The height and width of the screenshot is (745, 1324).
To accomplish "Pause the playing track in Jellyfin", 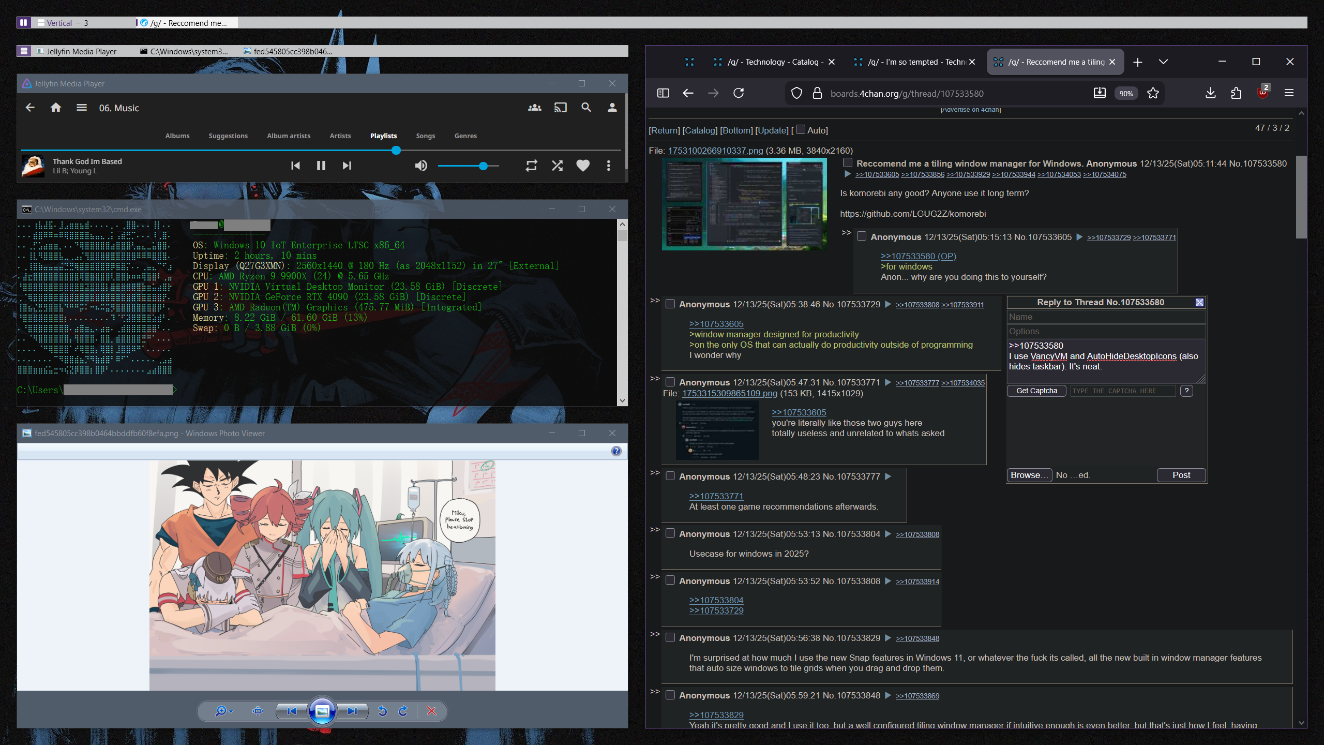I will (x=321, y=166).
